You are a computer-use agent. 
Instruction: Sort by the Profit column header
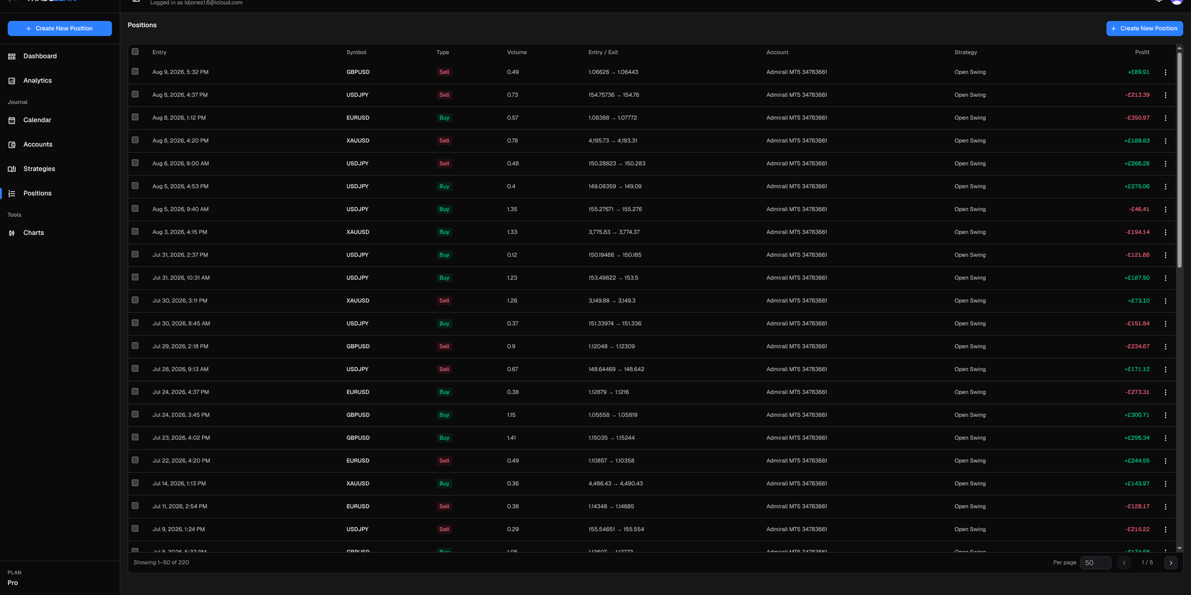[x=1142, y=53]
